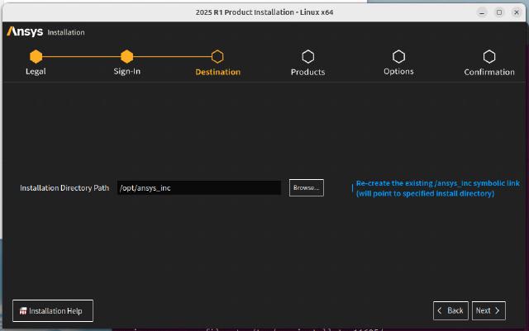Viewport: 529px width, 331px height.
Task: Click the Products step label
Action: coord(308,72)
